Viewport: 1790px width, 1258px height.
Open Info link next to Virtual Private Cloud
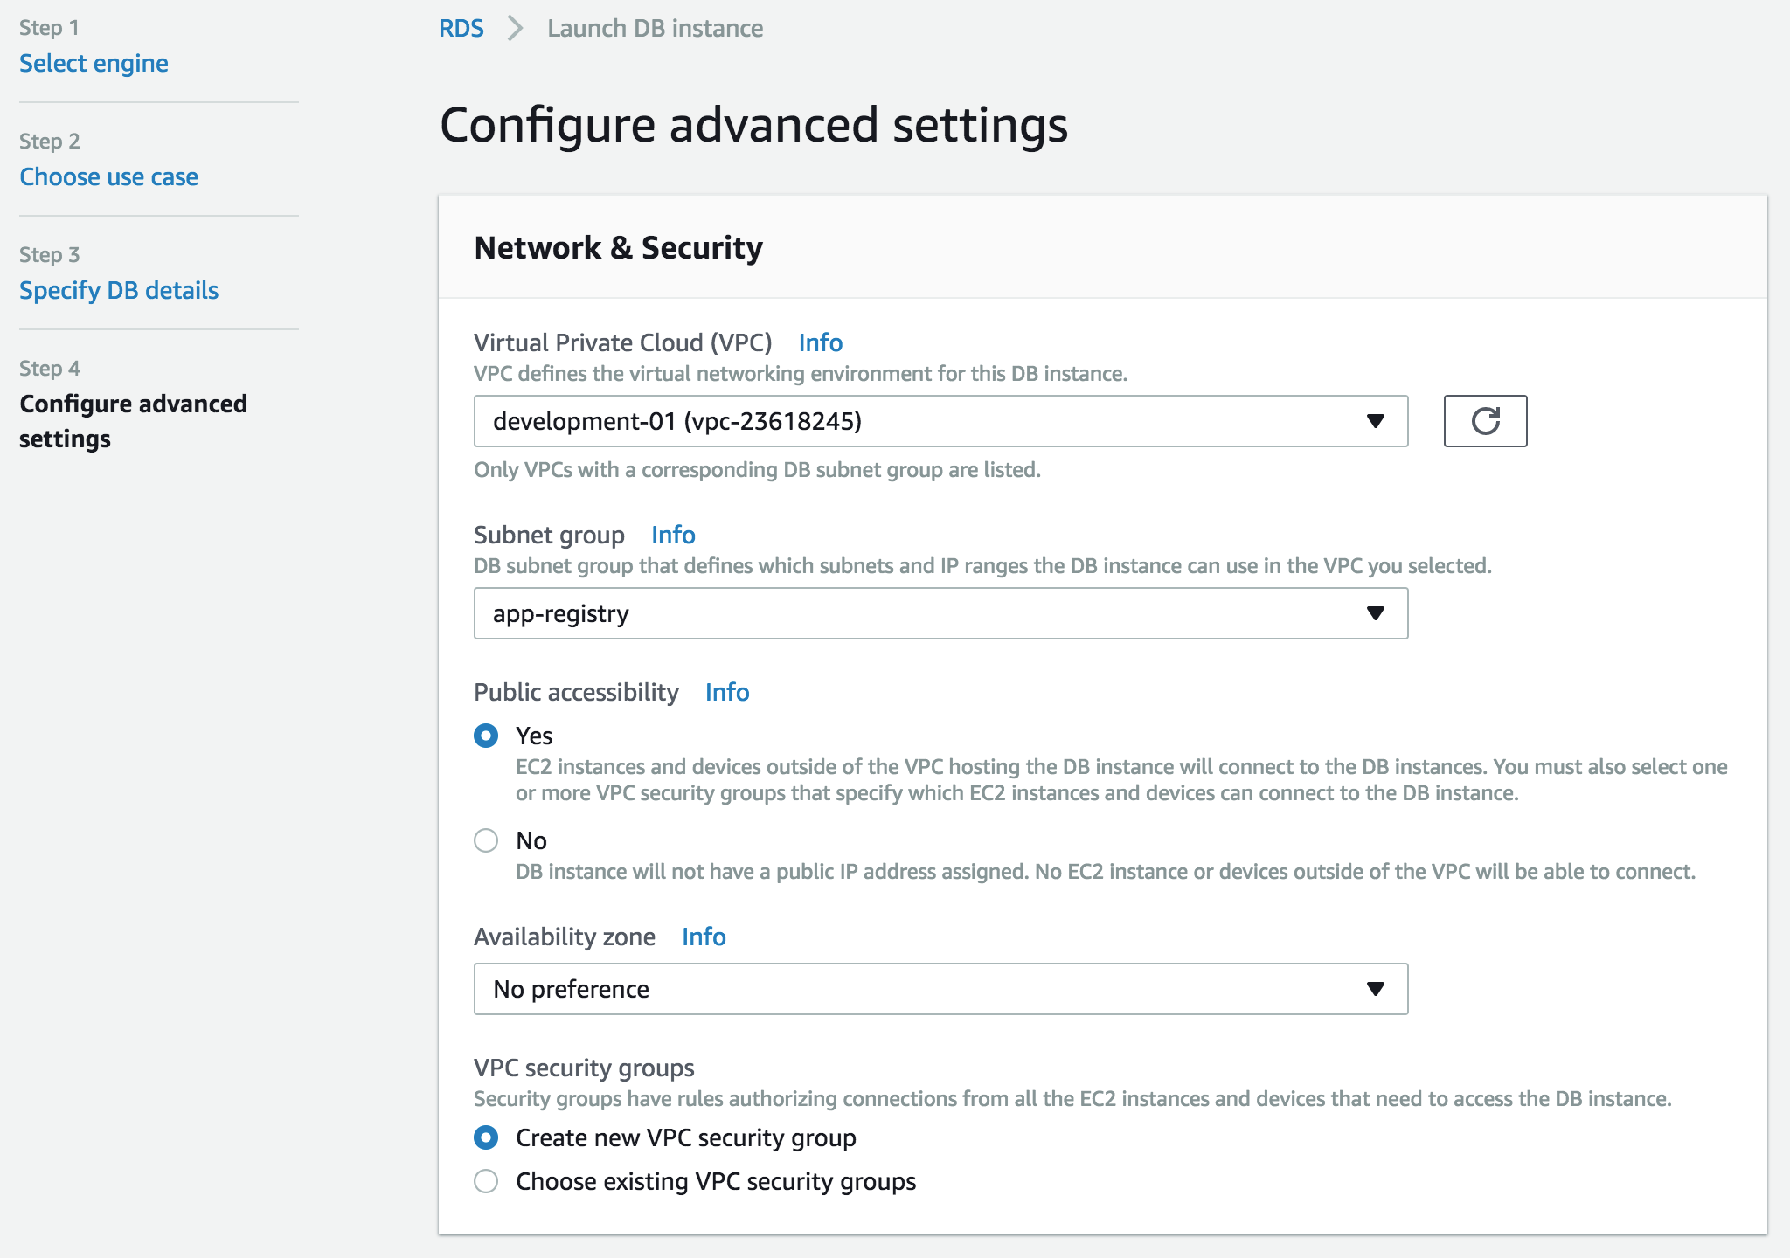[x=820, y=342]
